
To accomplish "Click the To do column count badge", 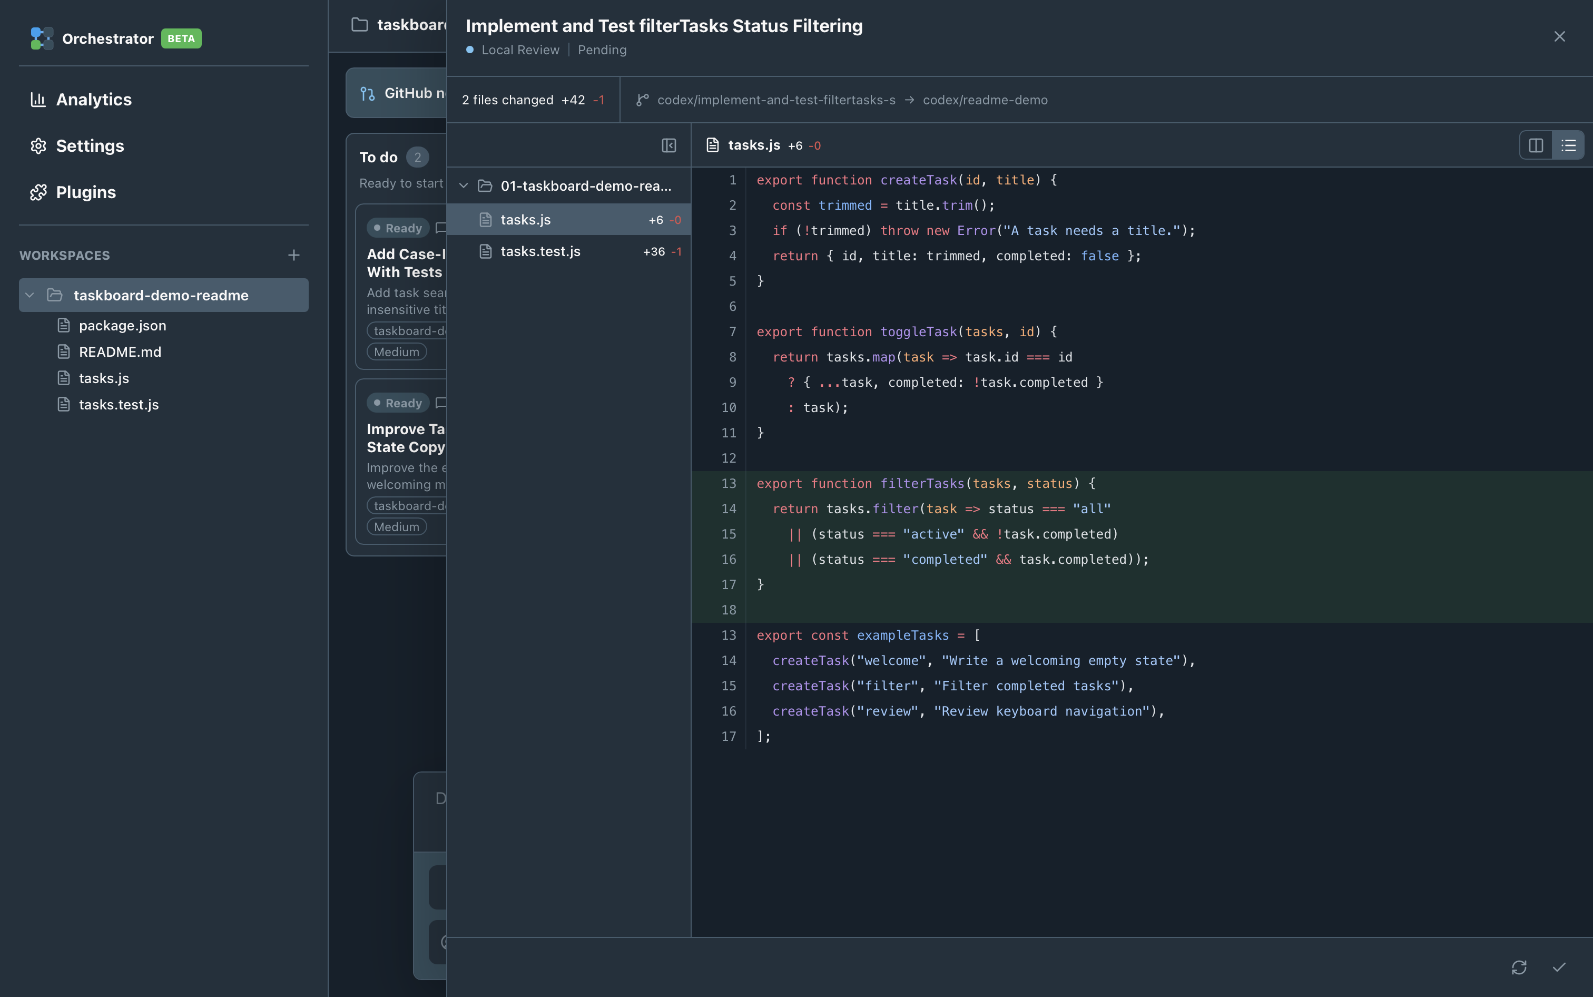I will pyautogui.click(x=417, y=157).
